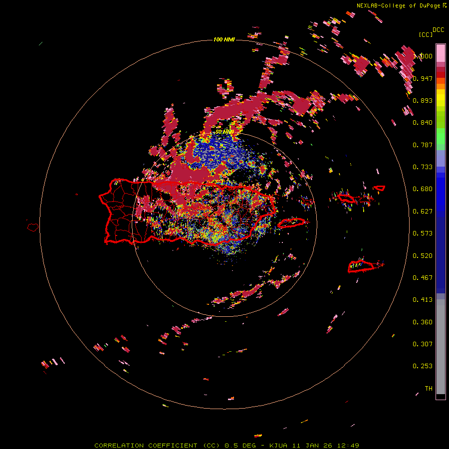
Task: Pick the light pink swatch atop color bar
Action: pos(441,53)
